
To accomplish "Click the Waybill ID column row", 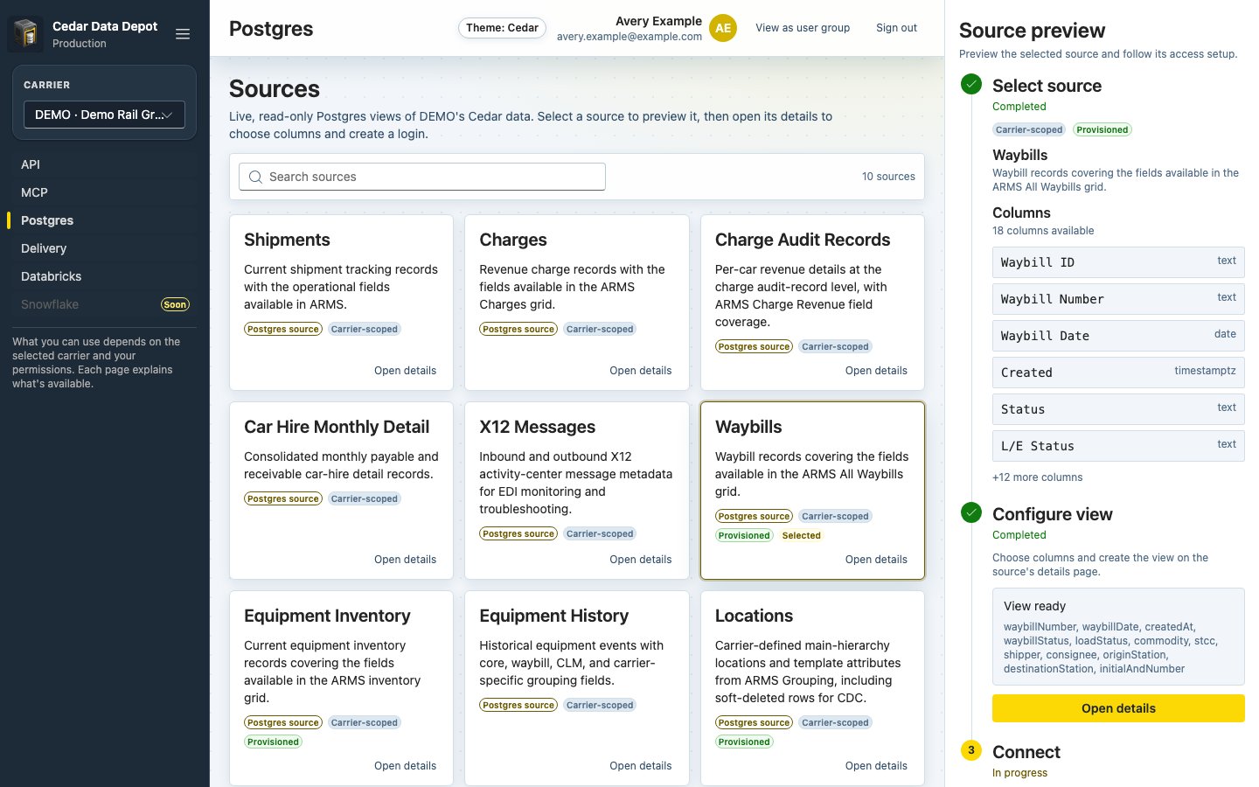I will (x=1118, y=262).
